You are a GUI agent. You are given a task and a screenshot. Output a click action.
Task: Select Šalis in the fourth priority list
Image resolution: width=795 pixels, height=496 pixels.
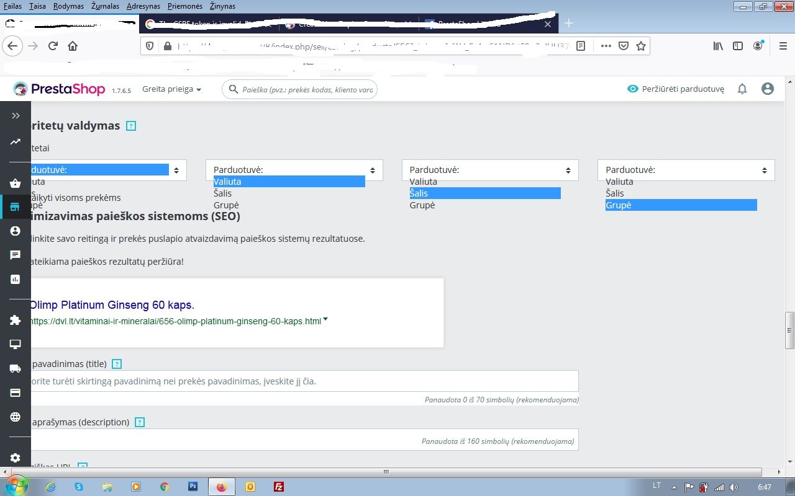pos(681,193)
